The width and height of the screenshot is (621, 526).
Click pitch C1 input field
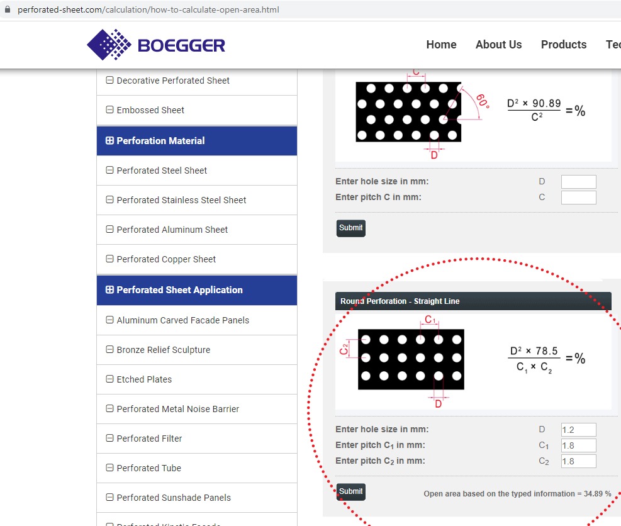point(578,445)
